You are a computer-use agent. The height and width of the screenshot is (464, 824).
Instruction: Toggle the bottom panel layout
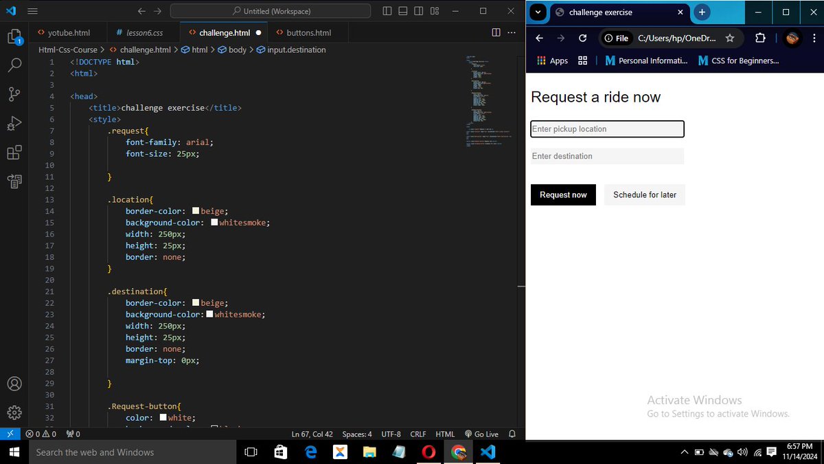(403, 11)
